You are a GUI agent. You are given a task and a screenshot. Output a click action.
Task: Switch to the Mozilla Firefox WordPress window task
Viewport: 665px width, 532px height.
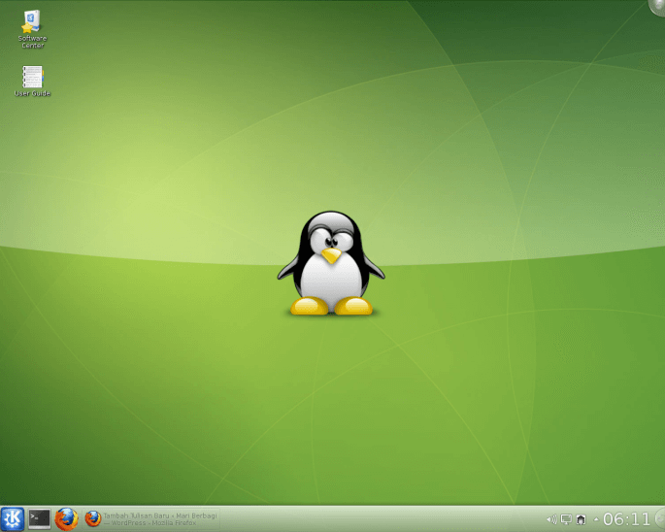coord(151,518)
